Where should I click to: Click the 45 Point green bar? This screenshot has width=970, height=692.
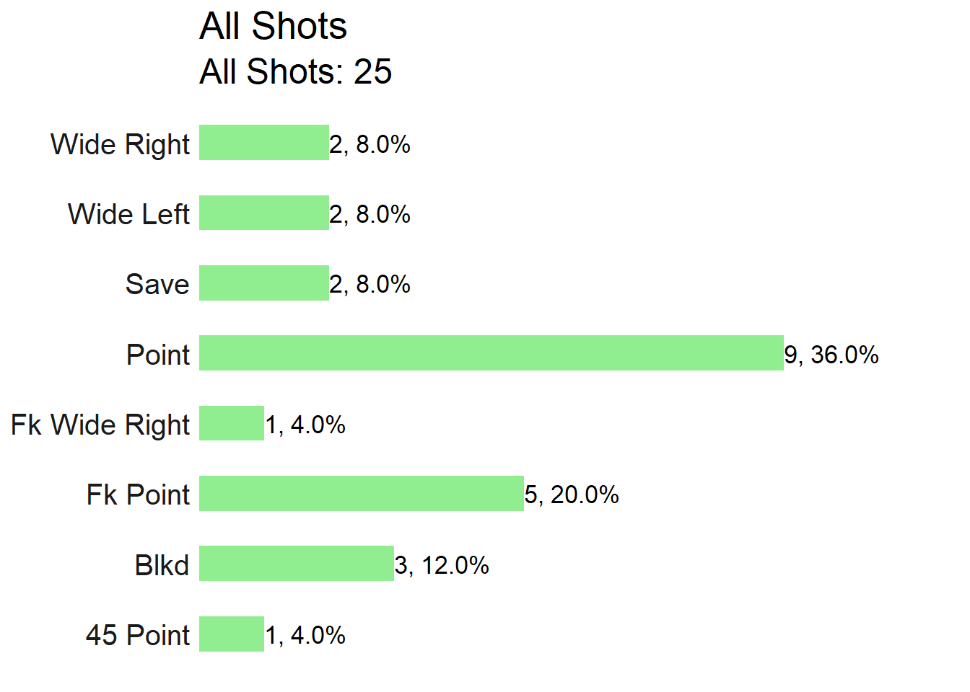(232, 634)
